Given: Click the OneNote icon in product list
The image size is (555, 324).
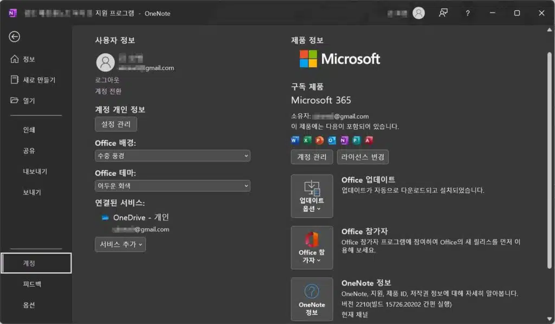Looking at the screenshot, I should tap(344, 140).
